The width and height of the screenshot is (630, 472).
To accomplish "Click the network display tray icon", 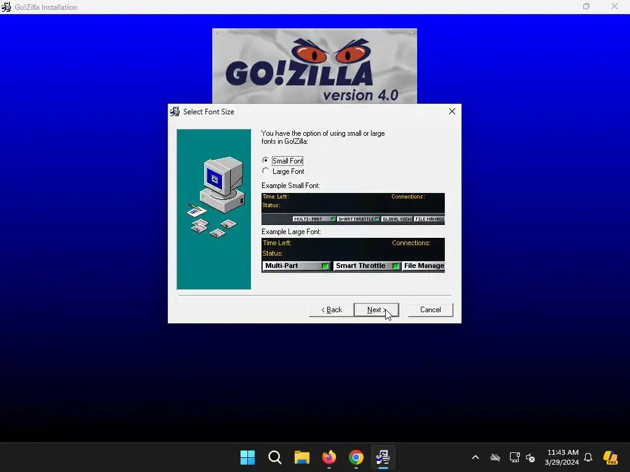I will [515, 457].
